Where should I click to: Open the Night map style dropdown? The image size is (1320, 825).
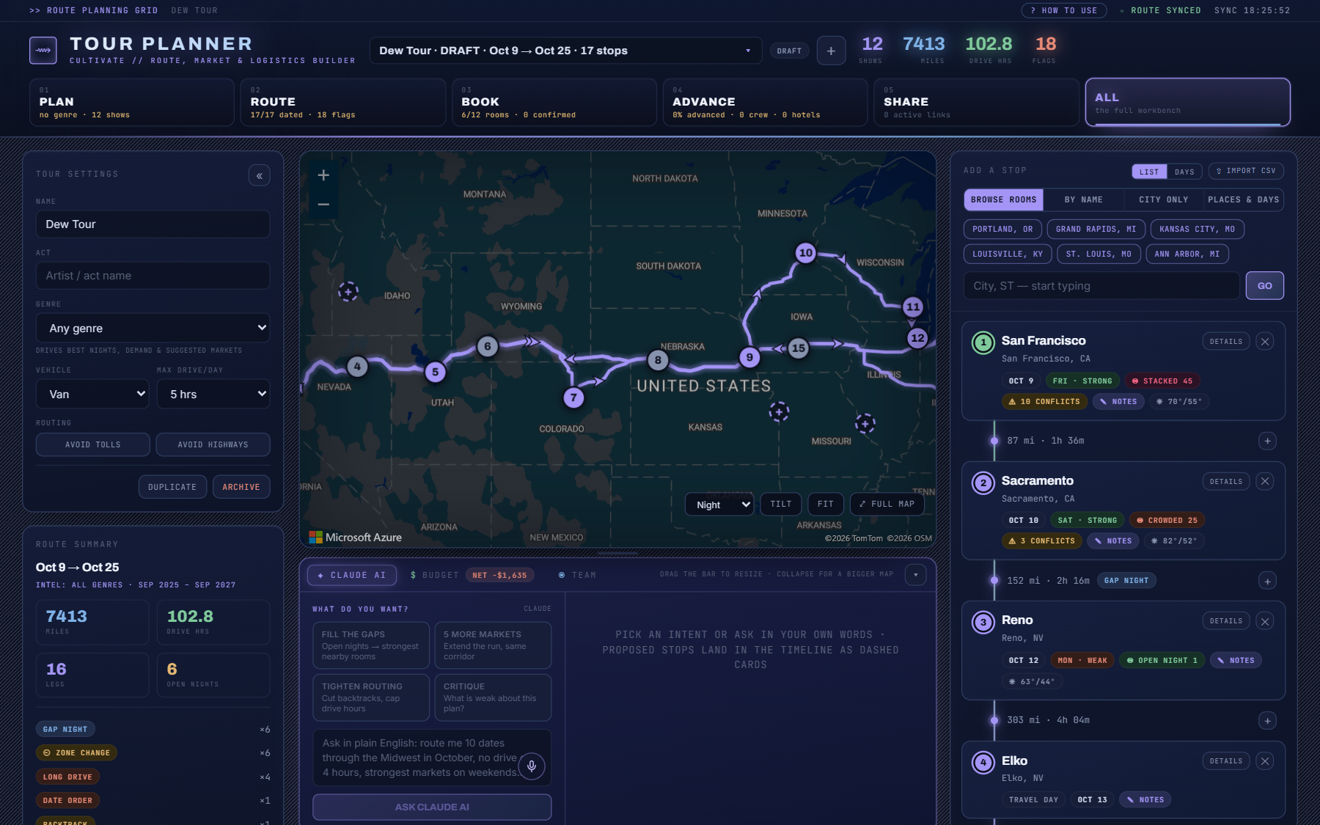tap(719, 505)
